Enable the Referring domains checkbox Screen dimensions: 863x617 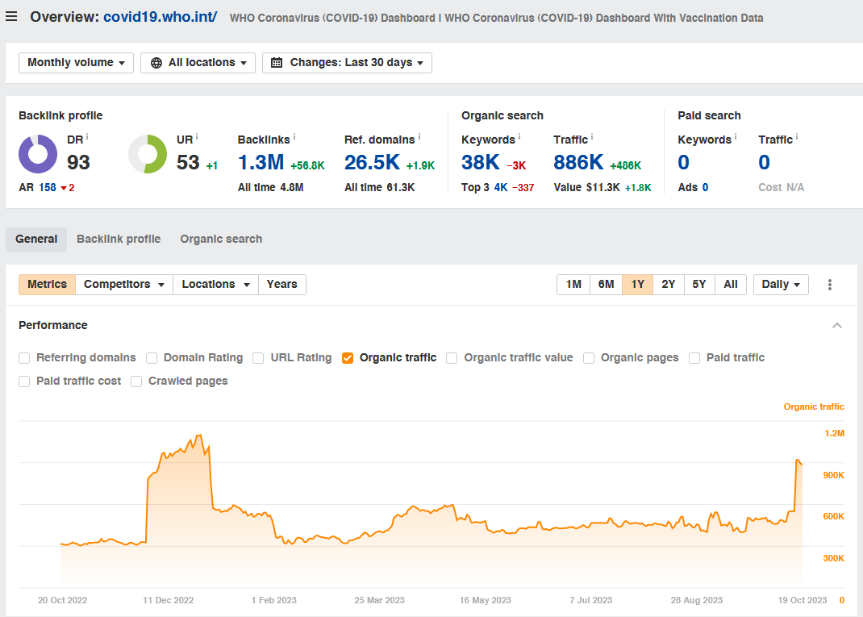(x=24, y=358)
